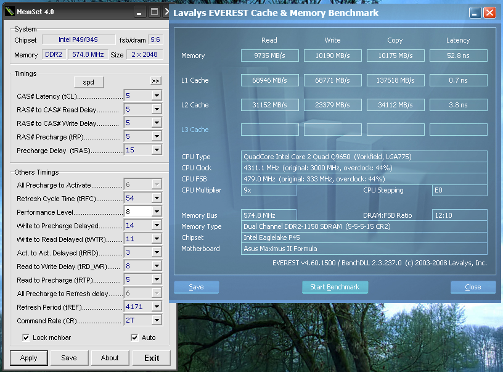Minimize the MemSet 4.0 window
This screenshot has width=503, height=372.
coord(139,12)
